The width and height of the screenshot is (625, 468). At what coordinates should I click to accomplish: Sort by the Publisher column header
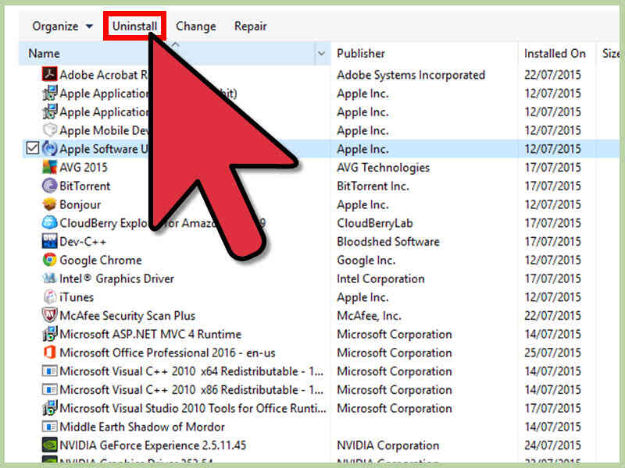[361, 53]
